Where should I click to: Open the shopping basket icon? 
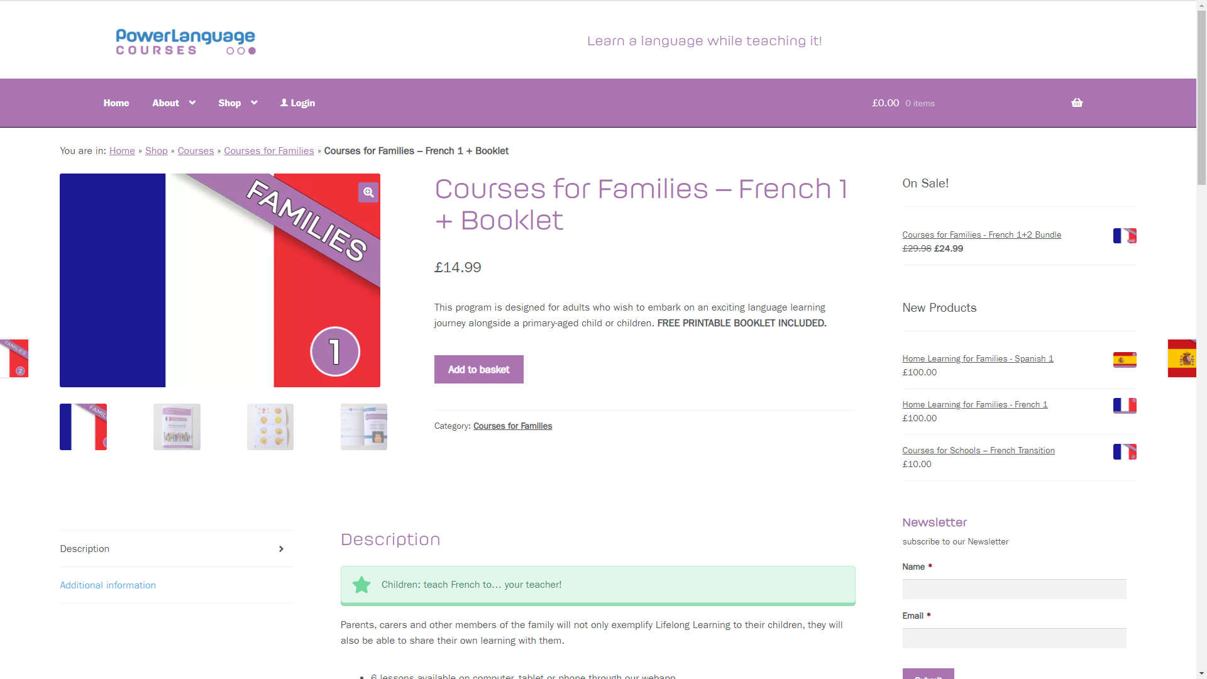pyautogui.click(x=1077, y=102)
